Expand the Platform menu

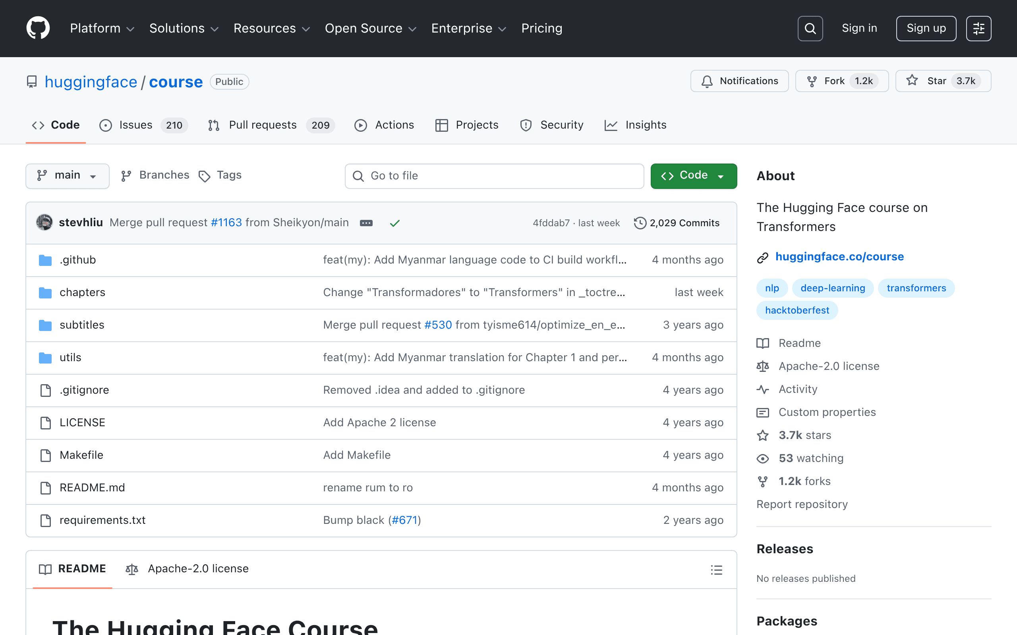pyautogui.click(x=102, y=28)
